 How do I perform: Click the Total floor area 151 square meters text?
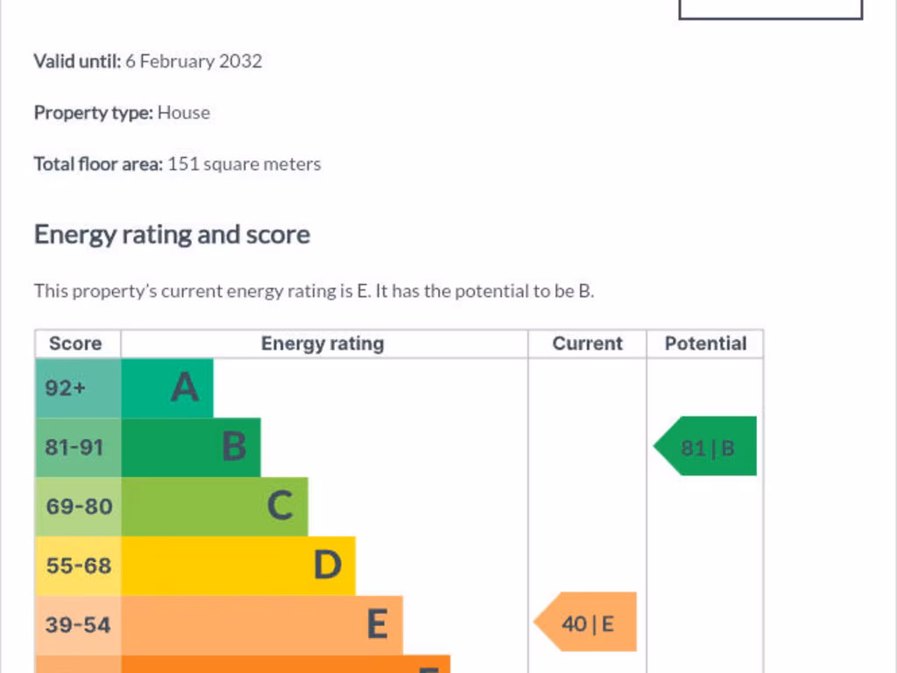point(177,164)
